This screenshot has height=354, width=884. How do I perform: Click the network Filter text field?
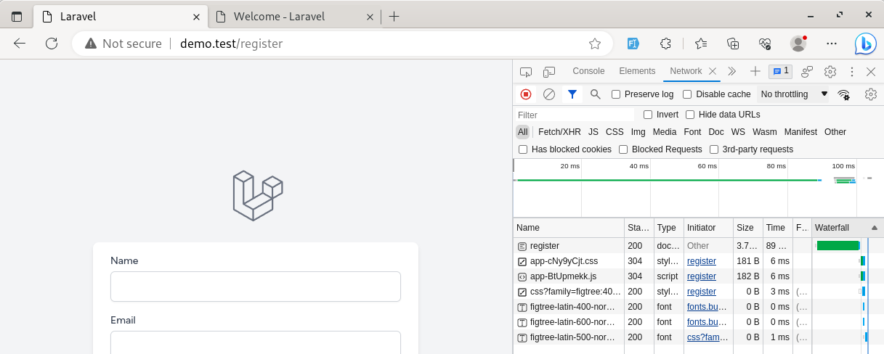pos(575,115)
